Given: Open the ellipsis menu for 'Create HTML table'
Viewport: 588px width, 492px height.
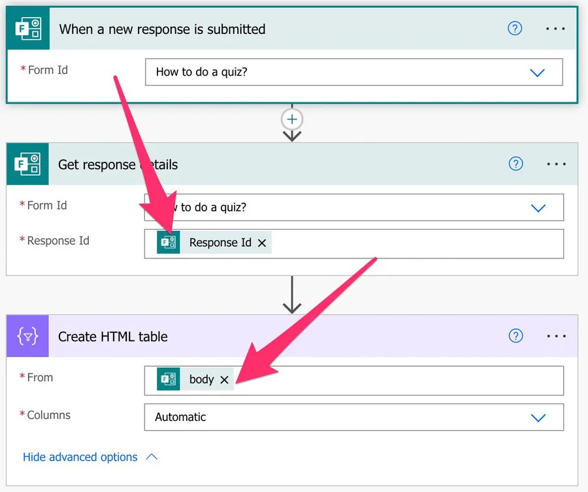Looking at the screenshot, I should [556, 336].
